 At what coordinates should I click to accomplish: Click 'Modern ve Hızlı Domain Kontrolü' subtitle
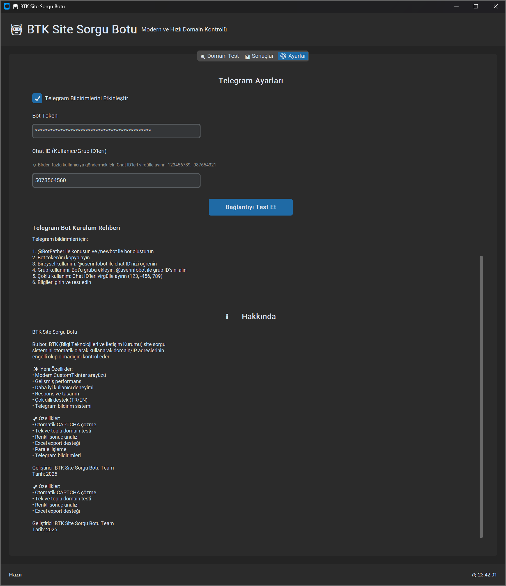click(x=184, y=29)
